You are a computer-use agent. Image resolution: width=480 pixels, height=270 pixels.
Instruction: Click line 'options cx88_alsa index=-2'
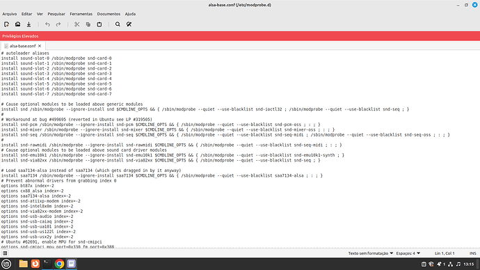[x=33, y=191]
